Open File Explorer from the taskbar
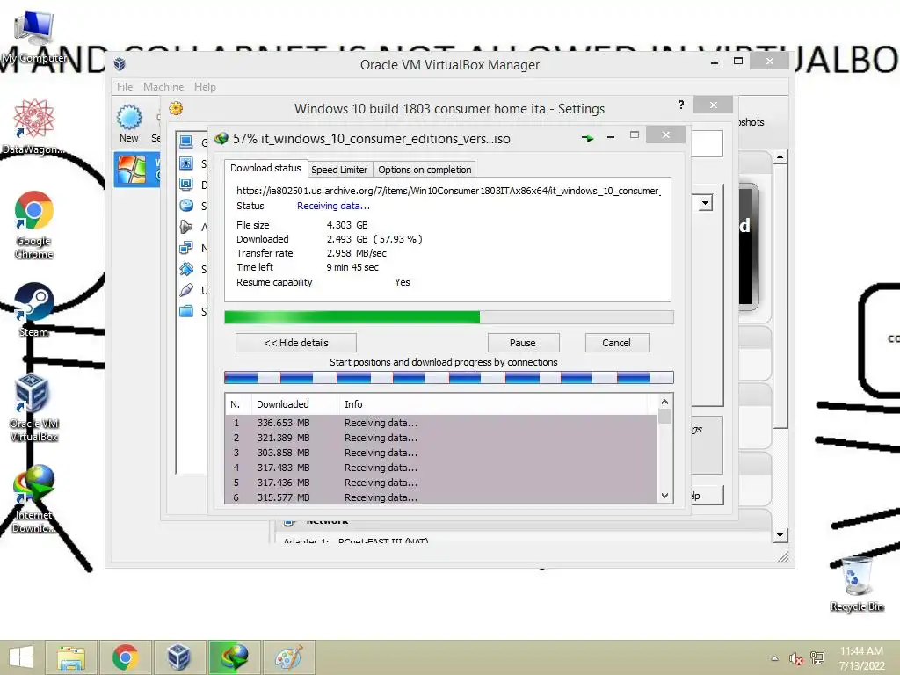The height and width of the screenshot is (675, 900). click(70, 657)
